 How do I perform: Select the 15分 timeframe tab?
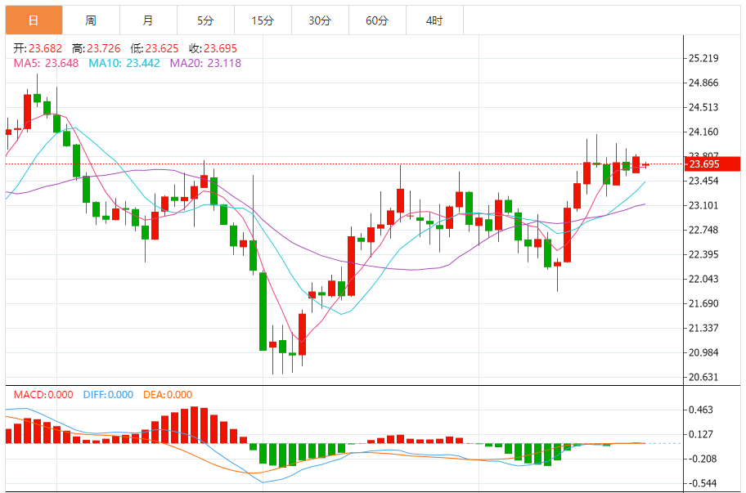(x=263, y=20)
